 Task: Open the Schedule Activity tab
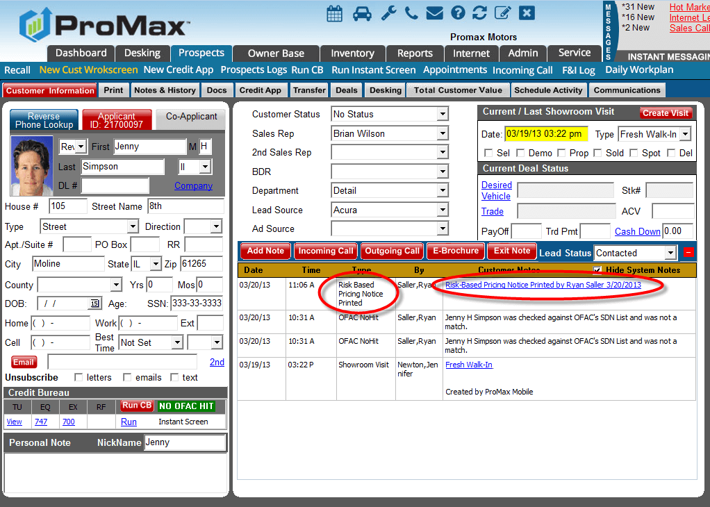tap(548, 90)
